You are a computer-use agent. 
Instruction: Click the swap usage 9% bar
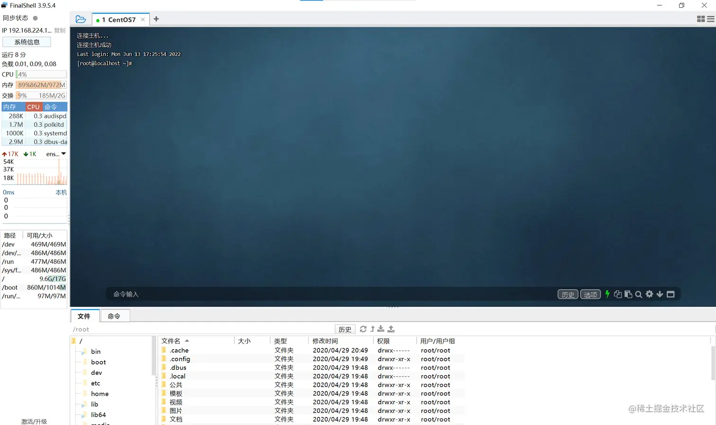point(41,95)
